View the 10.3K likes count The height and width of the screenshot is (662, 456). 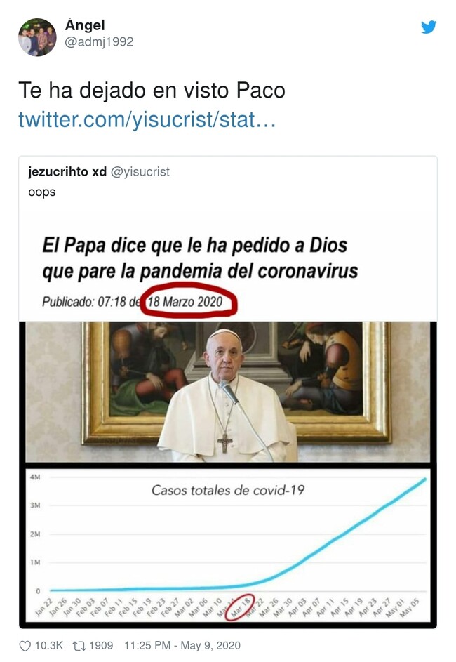(x=49, y=646)
